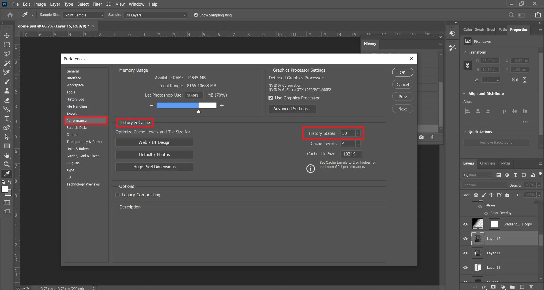Click the History panel trash icon
Screen dimensions: 544x290
coord(432,137)
